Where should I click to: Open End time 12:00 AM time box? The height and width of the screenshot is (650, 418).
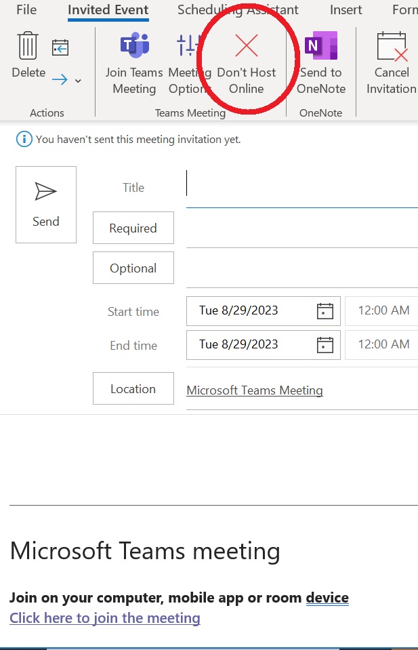(x=381, y=344)
